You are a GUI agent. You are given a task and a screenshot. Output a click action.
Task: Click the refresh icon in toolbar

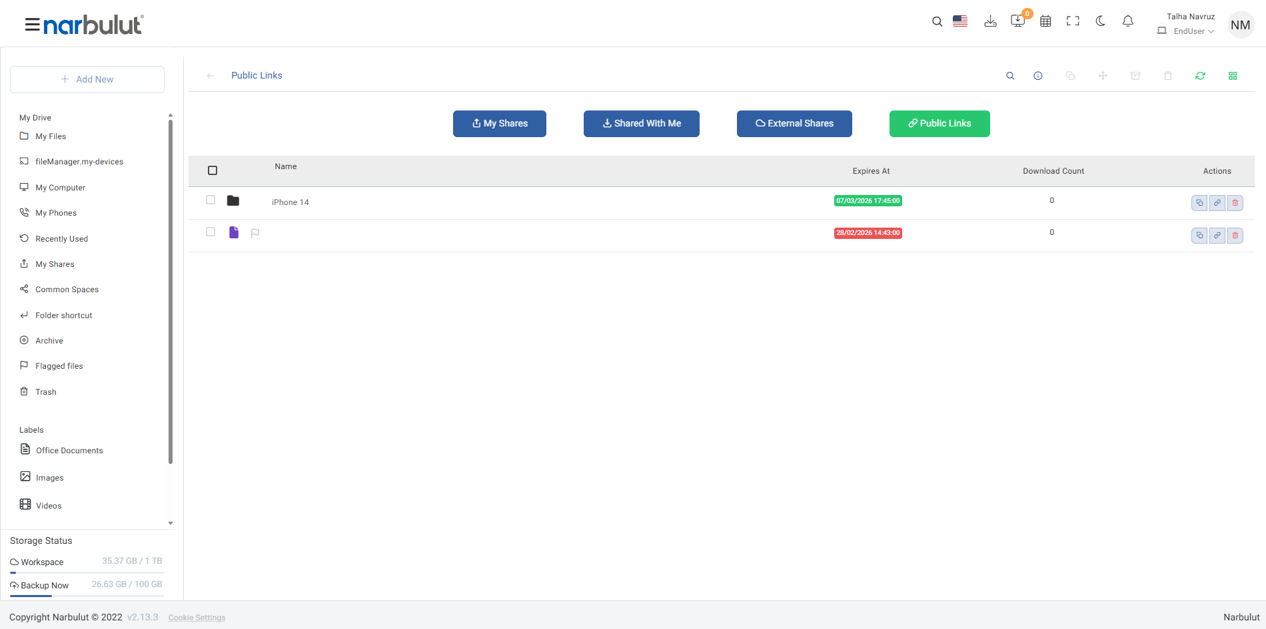tap(1200, 76)
